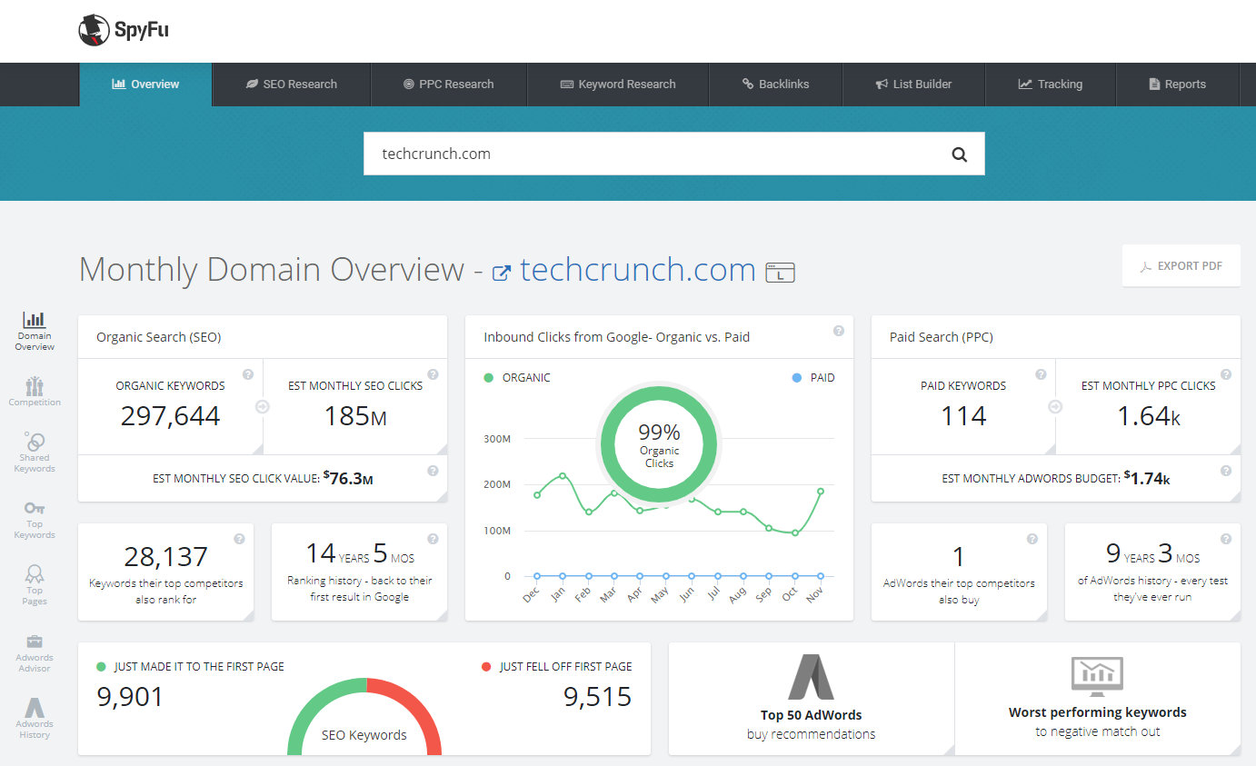The image size is (1256, 766).
Task: Open Top Keywords sidebar item
Action: coord(35,519)
